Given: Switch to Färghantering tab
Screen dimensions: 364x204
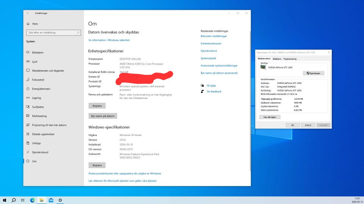Looking at the screenshot, I should click(x=290, y=59).
